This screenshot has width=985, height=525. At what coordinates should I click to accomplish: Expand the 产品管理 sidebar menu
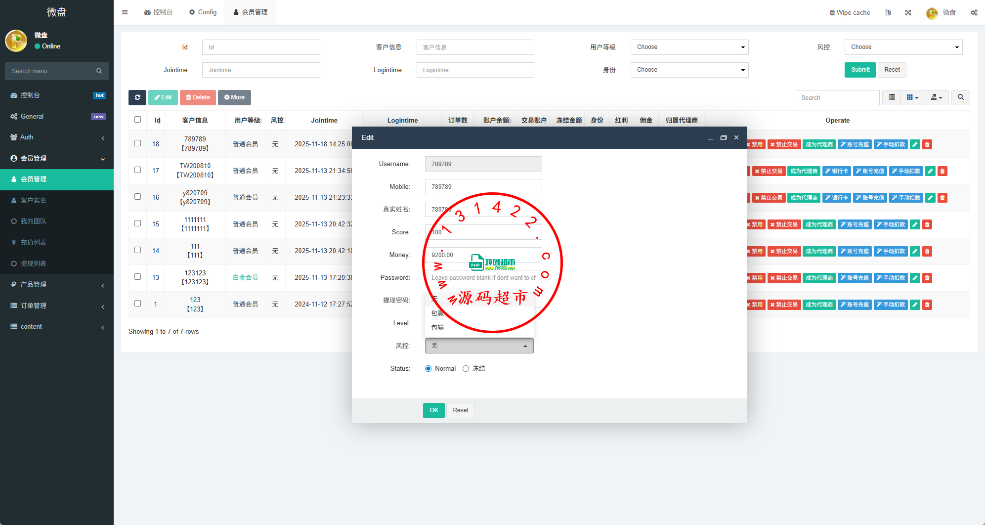coord(57,284)
